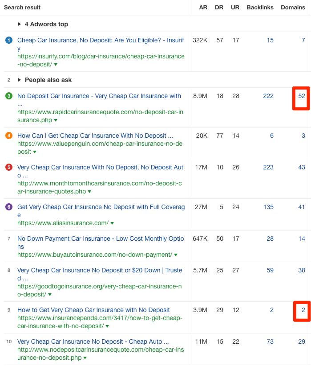Viewport: 311px width, 366px height.
Task: Sort by the DR column header
Action: [219, 8]
